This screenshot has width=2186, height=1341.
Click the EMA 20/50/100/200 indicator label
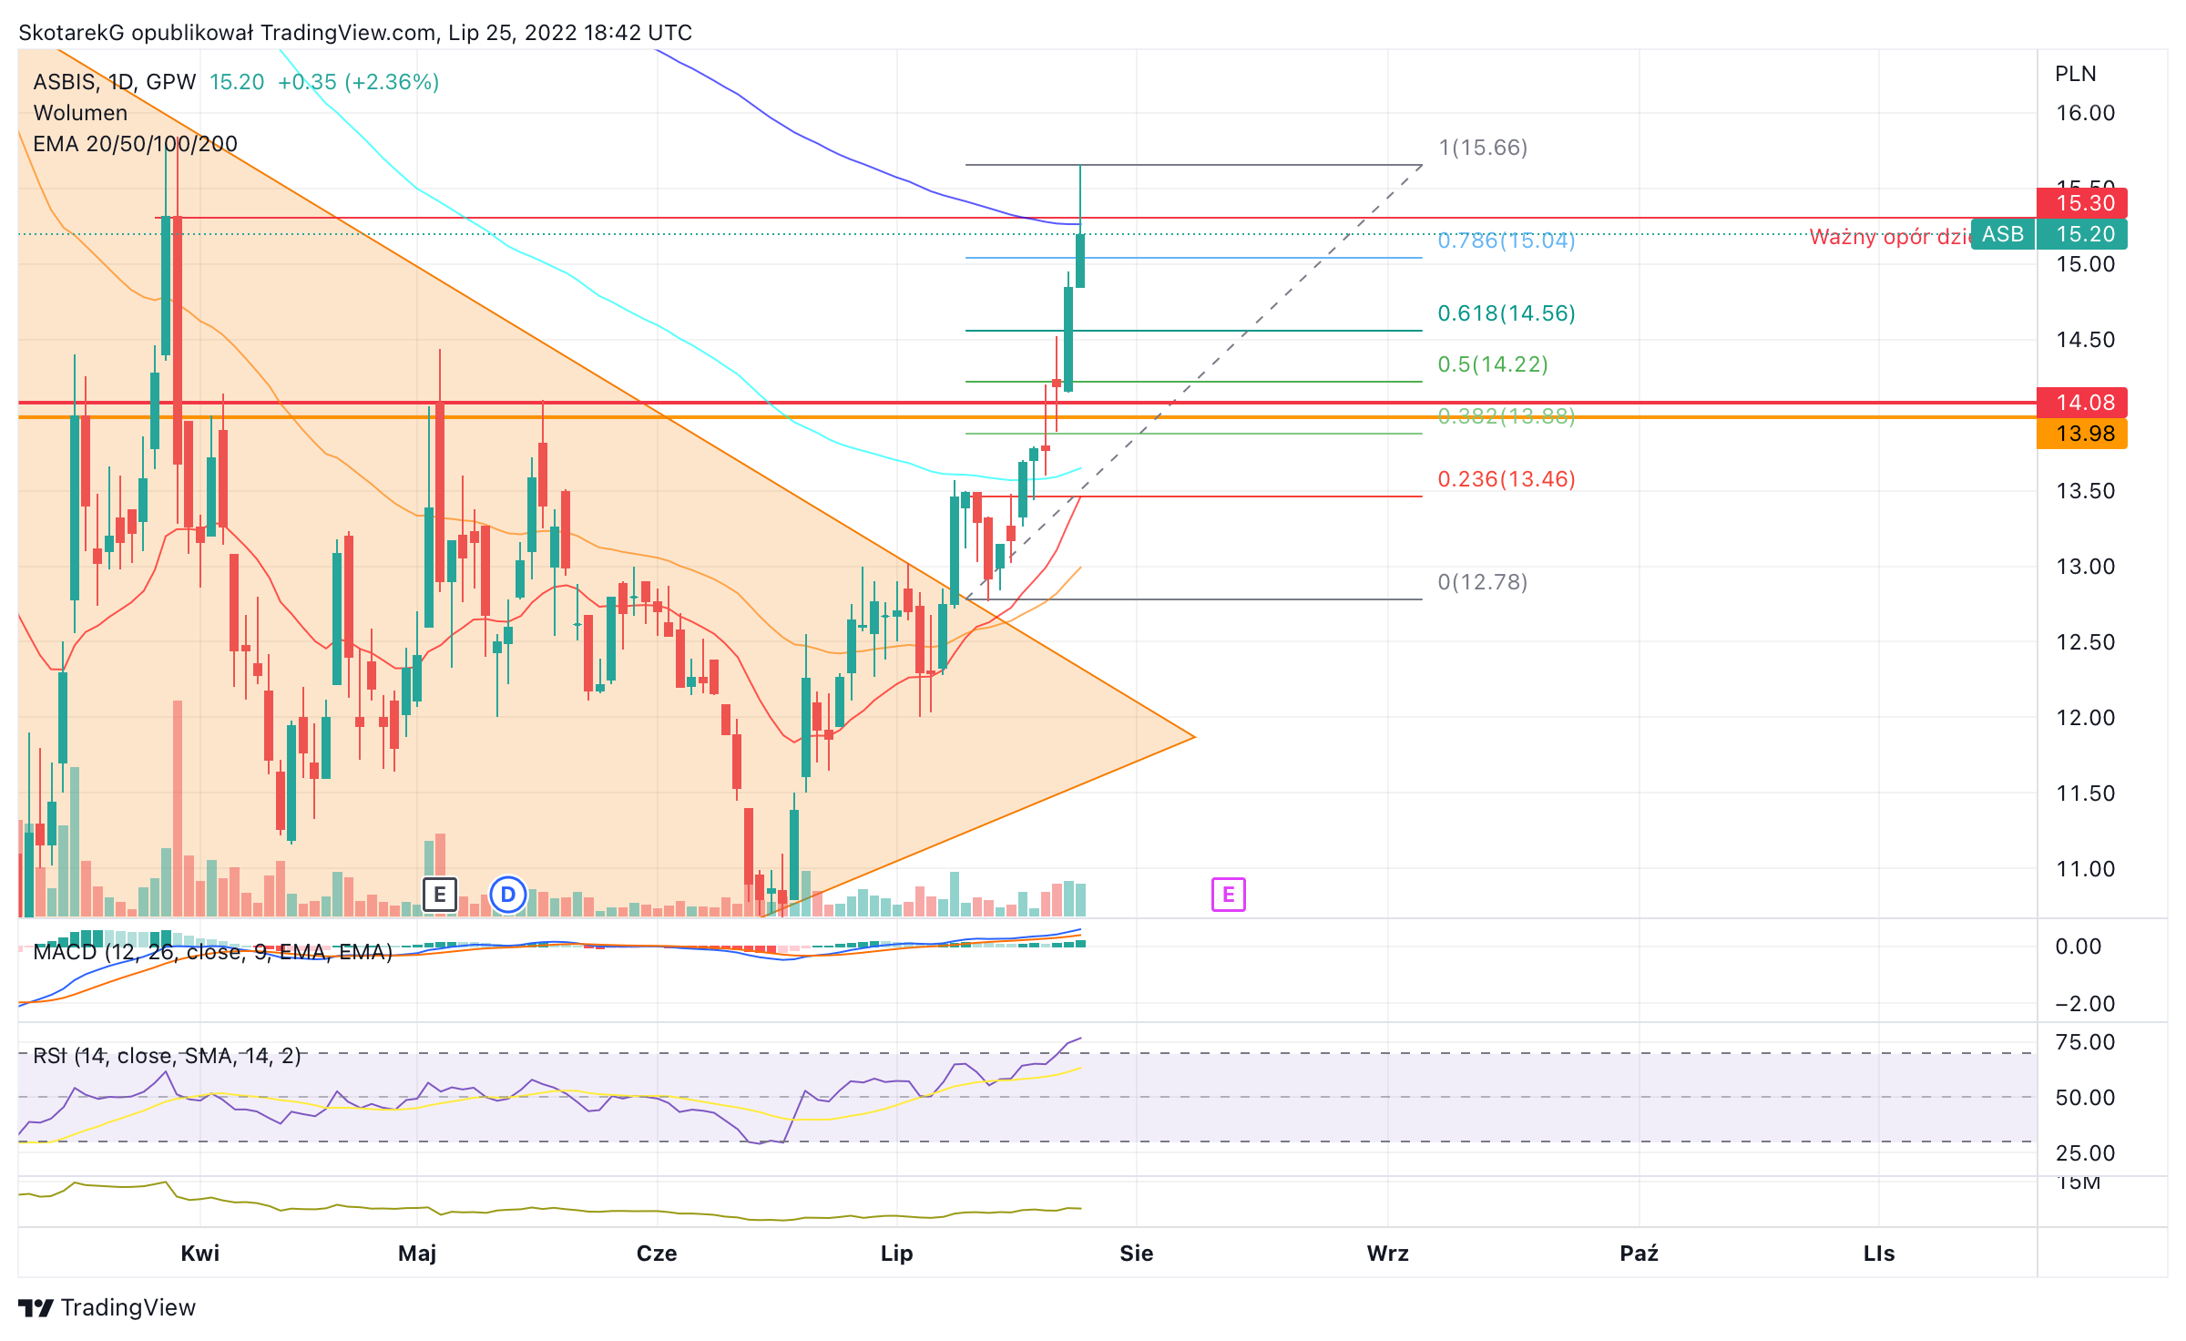point(135,144)
